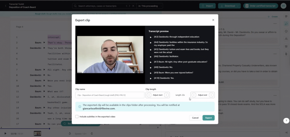This screenshot has height=137, width=290.
Task: Go back using the arrow beside Transcript Toolkit
Action: click(6, 6)
